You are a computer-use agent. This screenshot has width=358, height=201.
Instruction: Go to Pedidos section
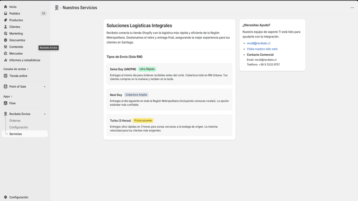pos(15,13)
